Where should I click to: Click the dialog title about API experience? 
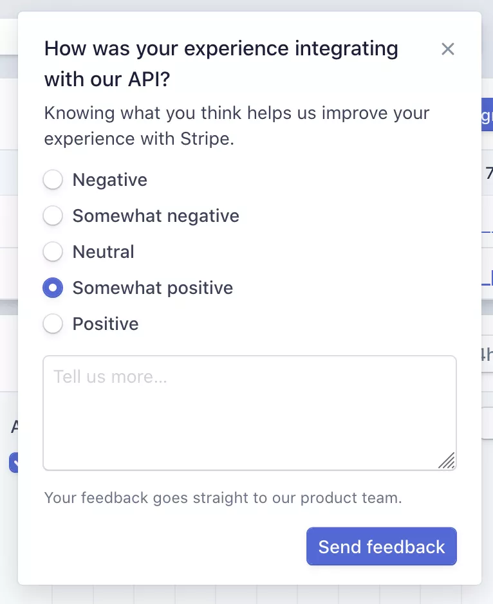coord(221,63)
